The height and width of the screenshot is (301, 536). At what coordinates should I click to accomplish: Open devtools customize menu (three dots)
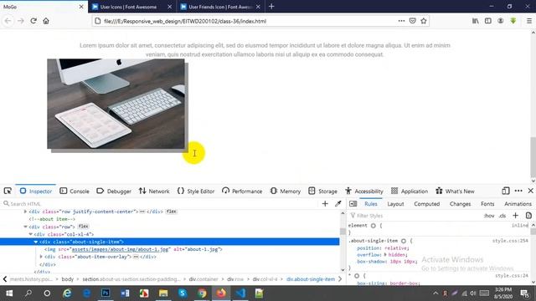point(518,191)
